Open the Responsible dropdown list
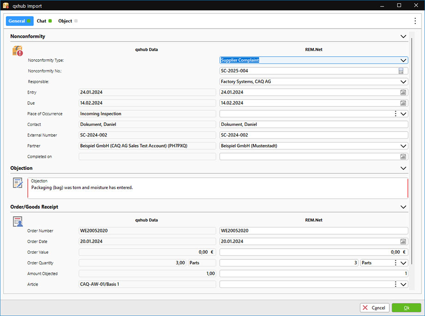Screen dimensions: 425x316 [403, 82]
